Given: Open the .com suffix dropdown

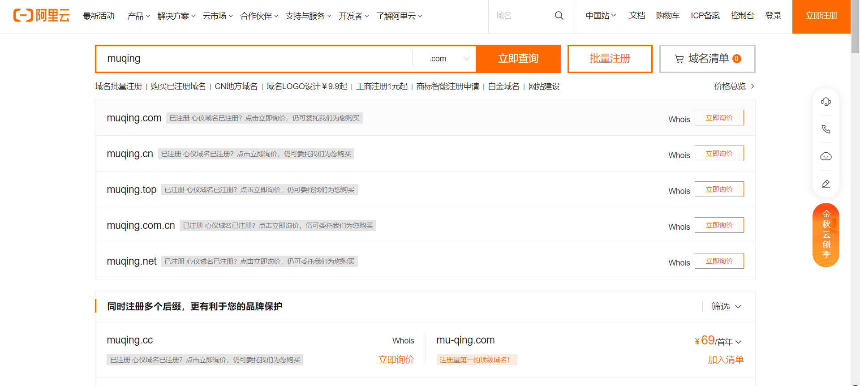Looking at the screenshot, I should [x=444, y=59].
